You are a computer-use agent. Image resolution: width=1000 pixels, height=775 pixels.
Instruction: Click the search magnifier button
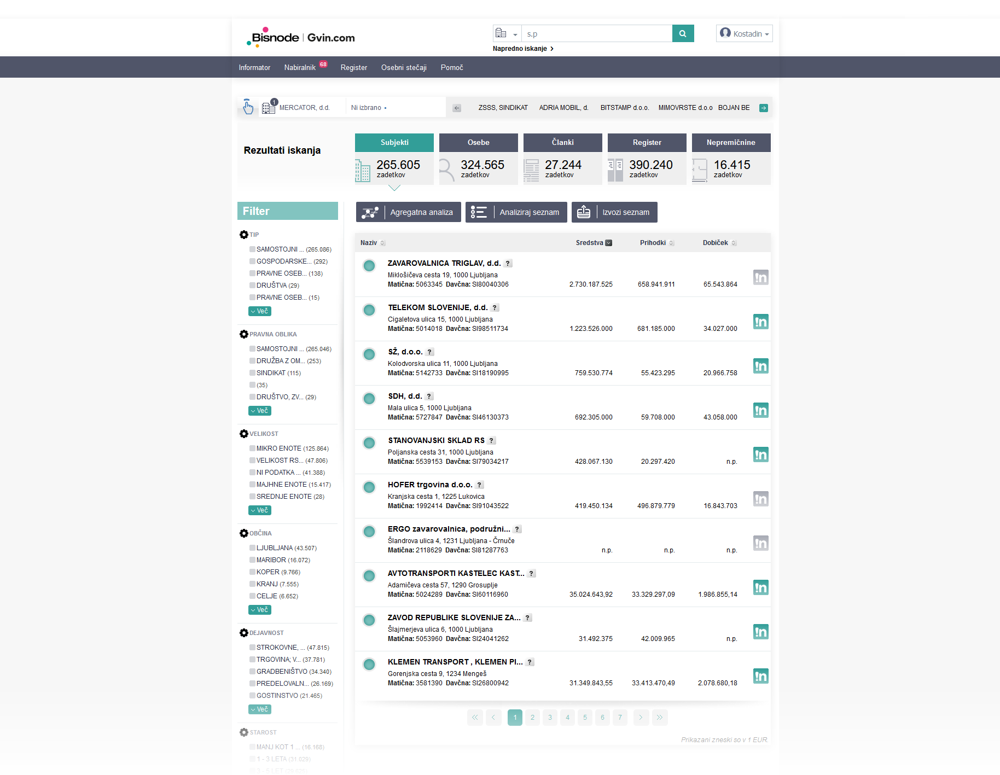pos(683,33)
